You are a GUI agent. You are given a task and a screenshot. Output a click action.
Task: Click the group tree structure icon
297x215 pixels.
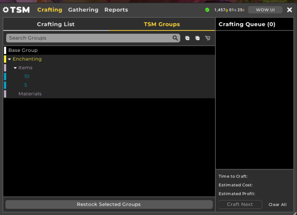click(x=208, y=38)
